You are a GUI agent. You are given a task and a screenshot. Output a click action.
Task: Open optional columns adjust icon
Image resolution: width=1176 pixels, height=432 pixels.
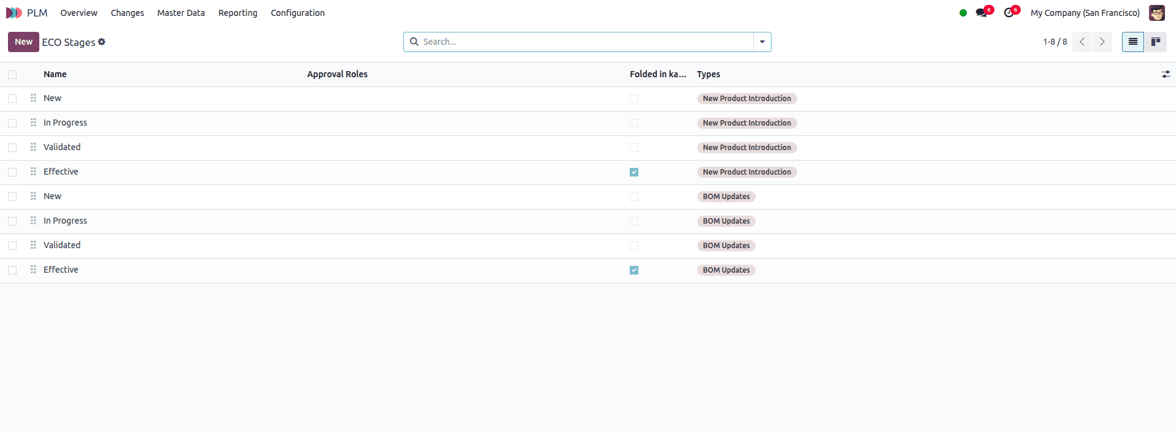(1166, 74)
